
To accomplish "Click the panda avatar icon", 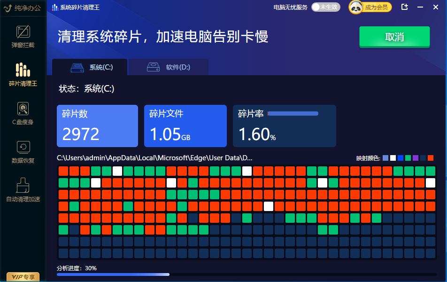I will (355, 7).
